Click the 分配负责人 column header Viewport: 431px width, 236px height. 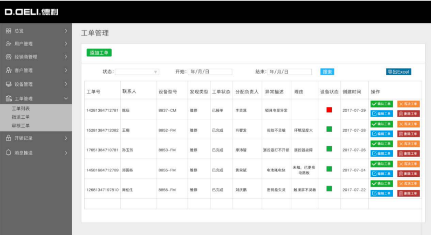[247, 92]
